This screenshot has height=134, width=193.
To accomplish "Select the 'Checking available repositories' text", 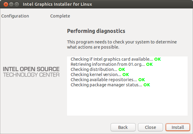I will pos(104,80).
